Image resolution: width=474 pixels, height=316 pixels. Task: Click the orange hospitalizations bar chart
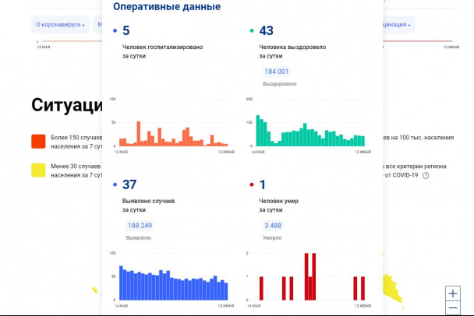[172, 132]
